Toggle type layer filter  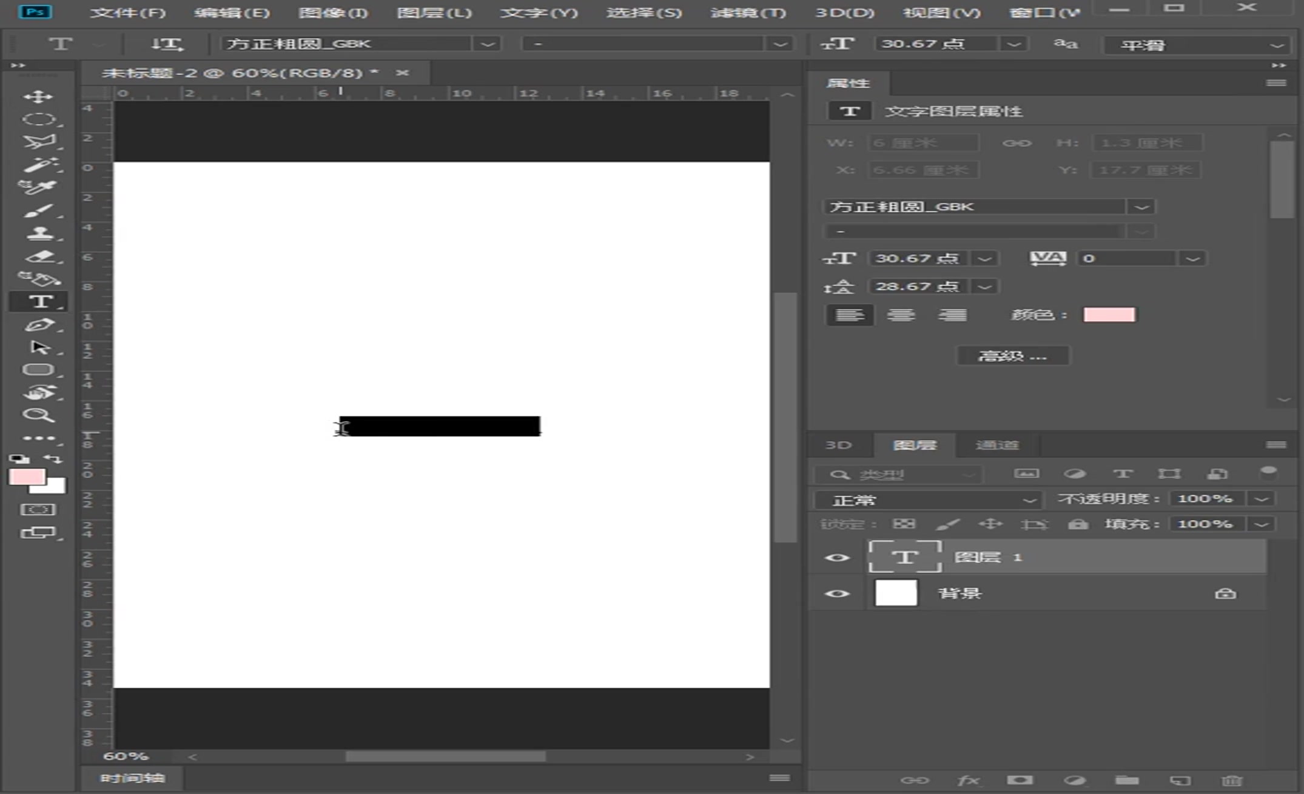pyautogui.click(x=1123, y=474)
